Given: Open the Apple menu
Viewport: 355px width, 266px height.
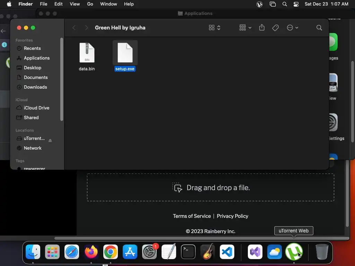Looking at the screenshot, I should click(9, 4).
